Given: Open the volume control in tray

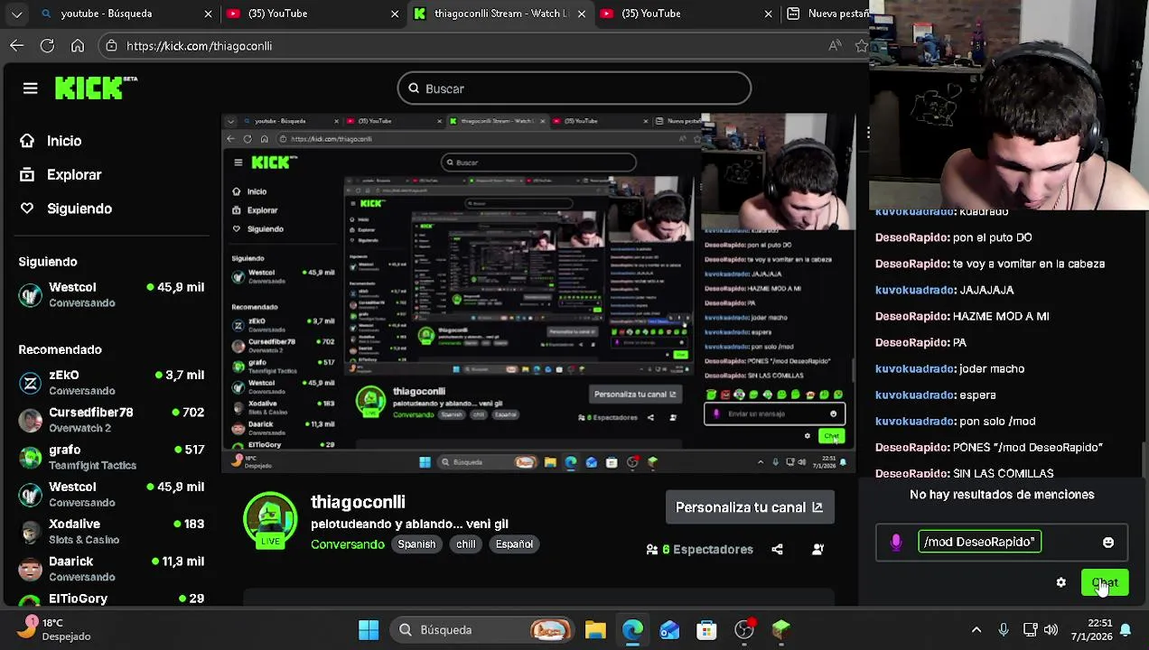Looking at the screenshot, I should 1051,630.
